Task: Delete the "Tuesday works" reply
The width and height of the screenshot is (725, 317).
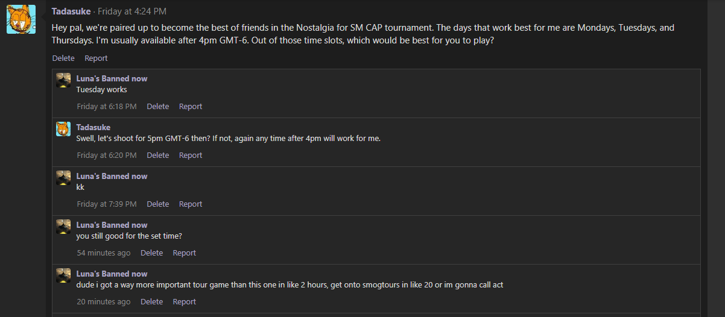Action: tap(157, 107)
